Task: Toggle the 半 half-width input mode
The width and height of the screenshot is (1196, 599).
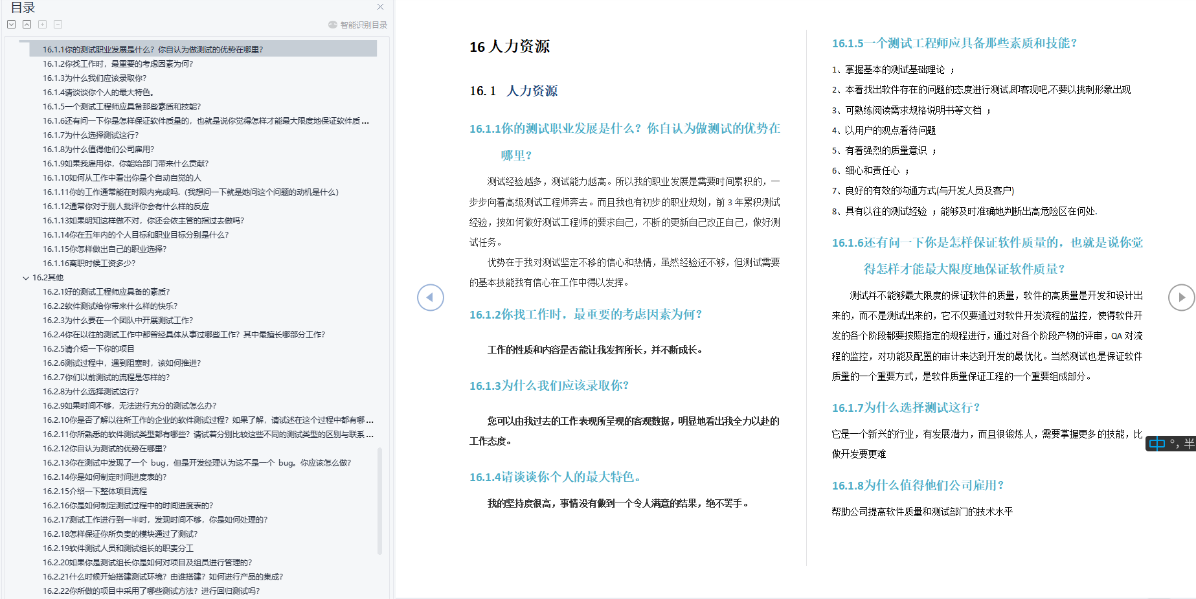Action: (x=1189, y=444)
